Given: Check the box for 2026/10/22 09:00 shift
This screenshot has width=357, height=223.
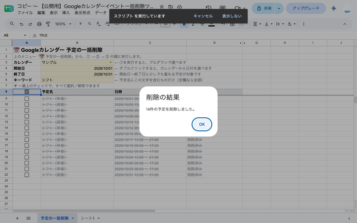Looking at the screenshot, I should pos(27,151).
